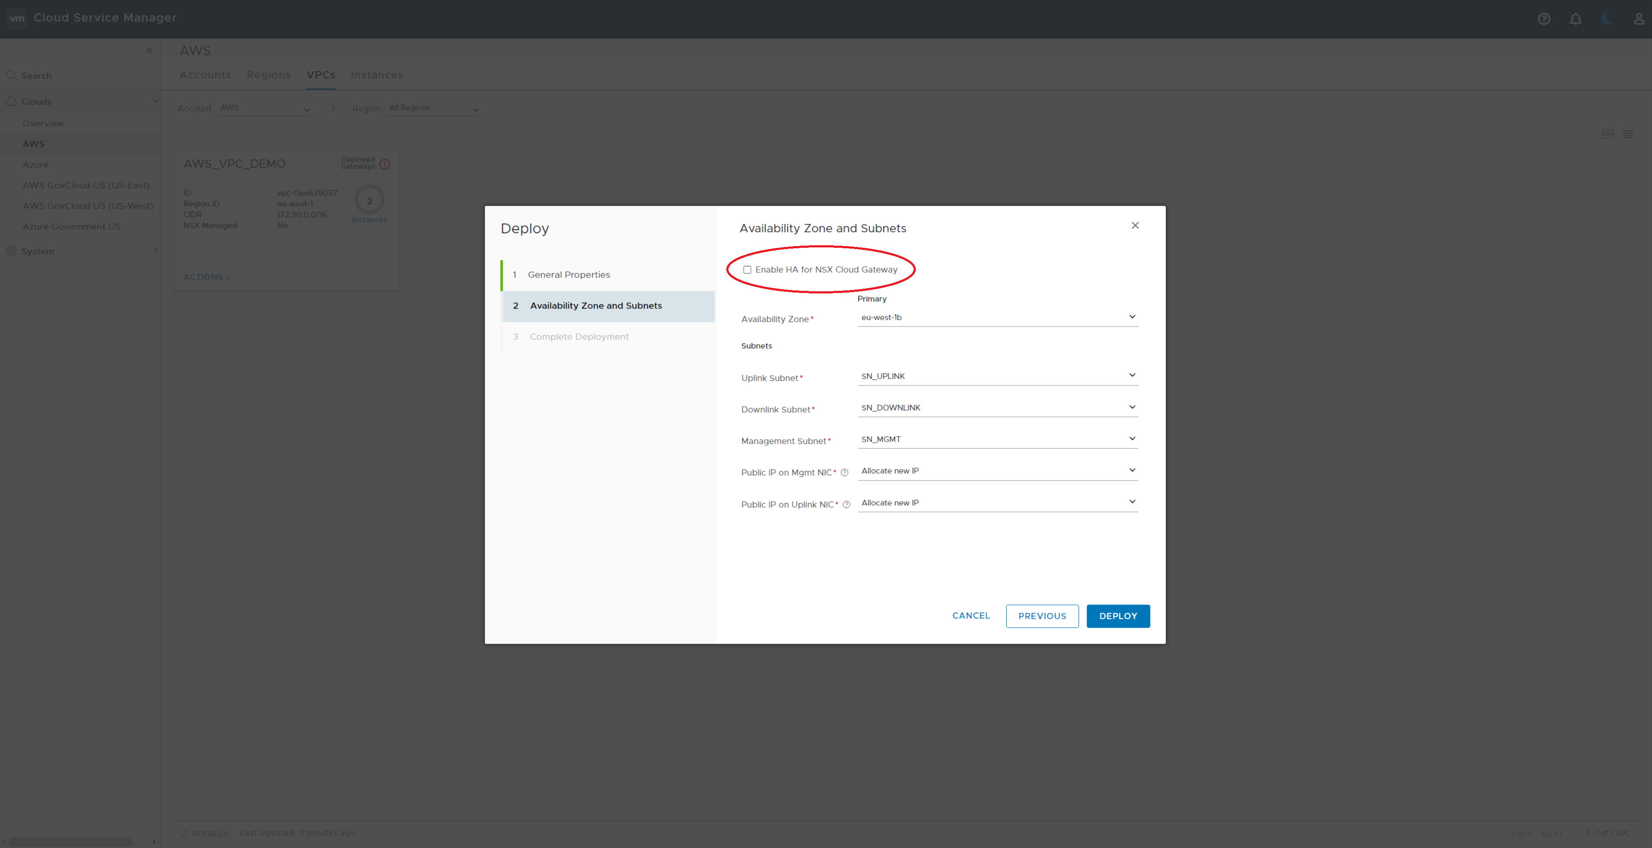1652x848 pixels.
Task: Click the vpc-0ee628057 ID value
Action: [x=307, y=193]
